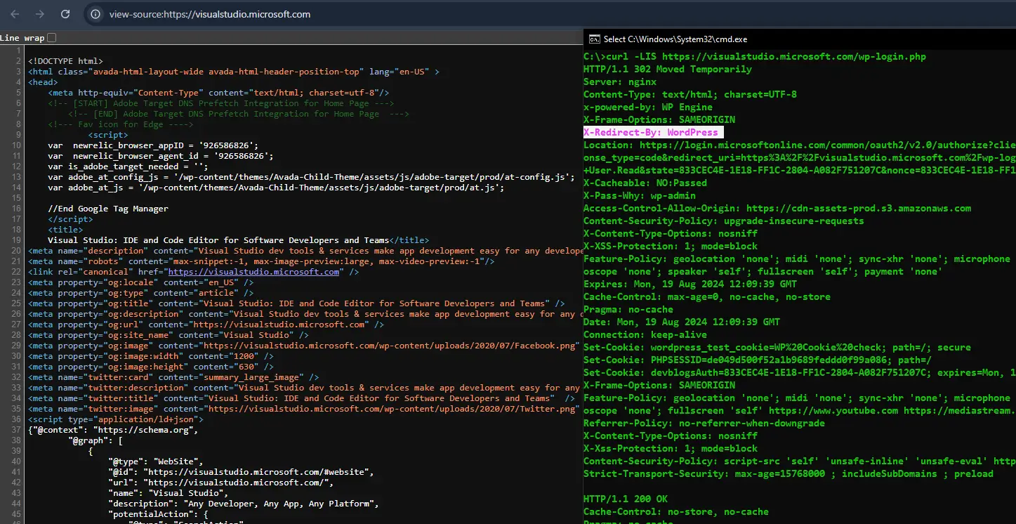Click the Visual Studio title text line
The width and height of the screenshot is (1016, 524).
(x=238, y=240)
